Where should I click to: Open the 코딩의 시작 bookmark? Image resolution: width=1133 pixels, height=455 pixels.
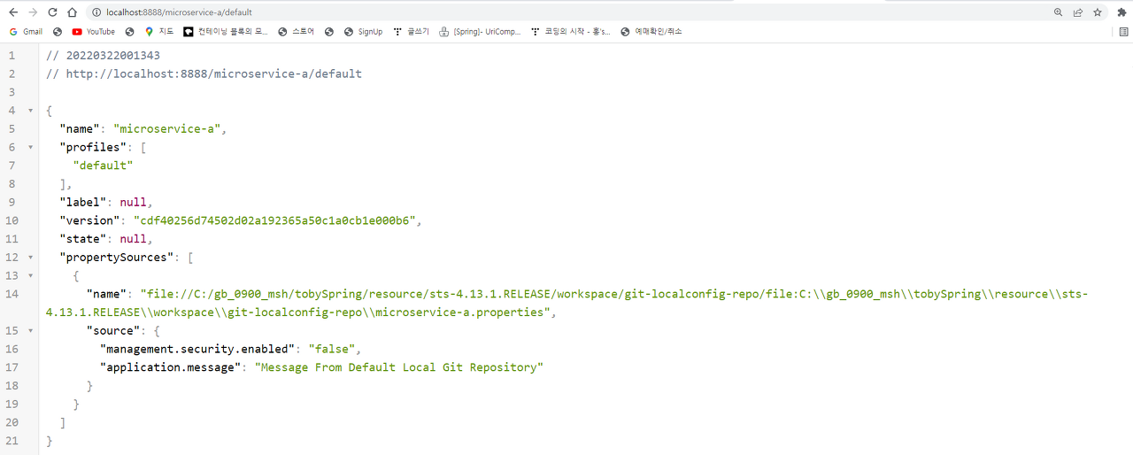pyautogui.click(x=571, y=32)
